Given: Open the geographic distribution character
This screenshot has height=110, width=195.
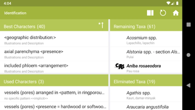Looking at the screenshot, I should [54, 40].
